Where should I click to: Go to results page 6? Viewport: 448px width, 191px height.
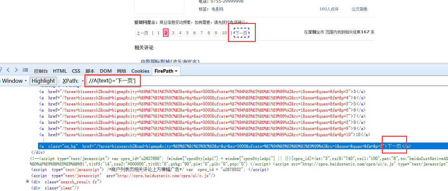194,33
